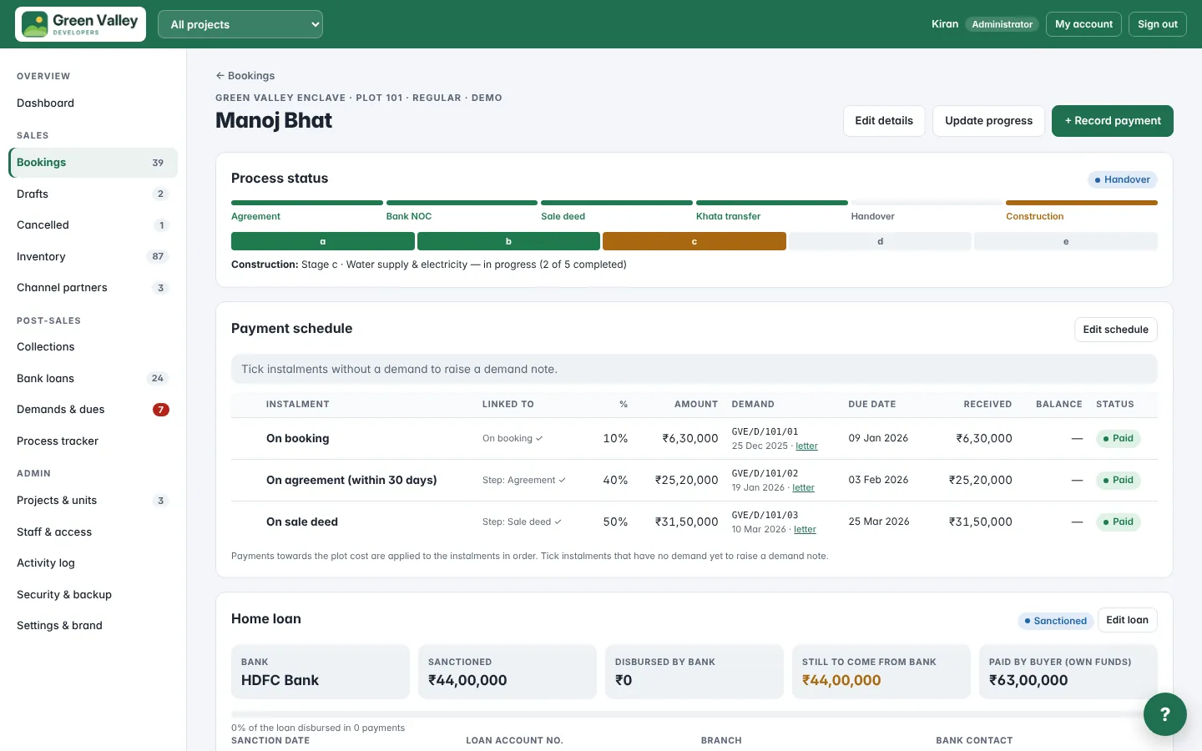
Task: Click the Green Valley Developers logo
Action: pyautogui.click(x=80, y=24)
